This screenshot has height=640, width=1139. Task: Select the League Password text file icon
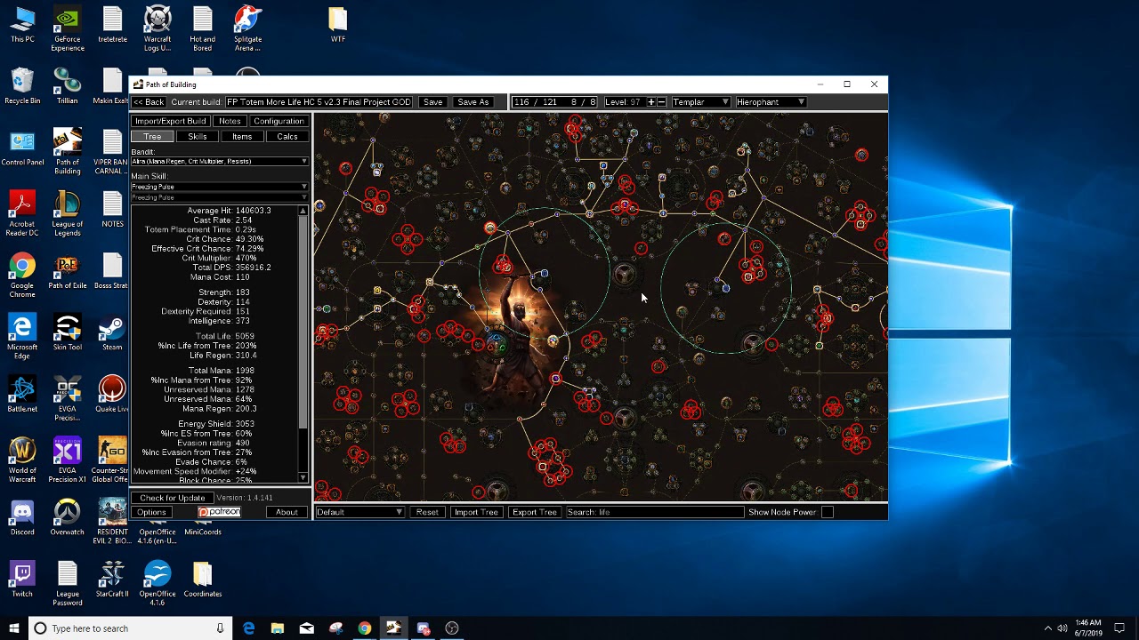pos(68,583)
